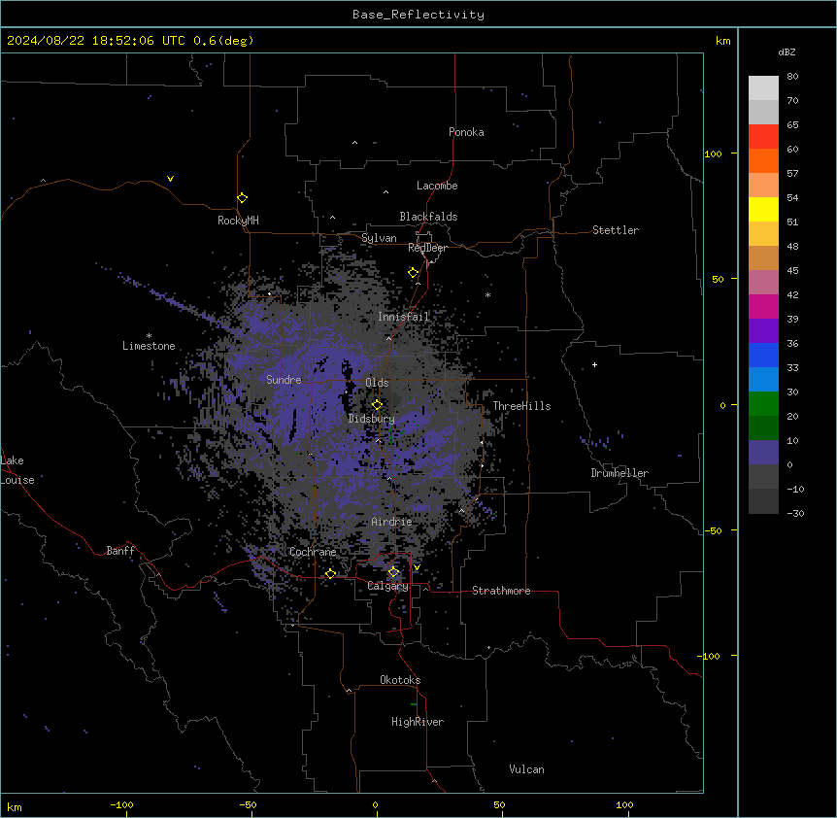Screen dimensions: 837x818
Task: Click the Sylvan label
Action: [379, 238]
